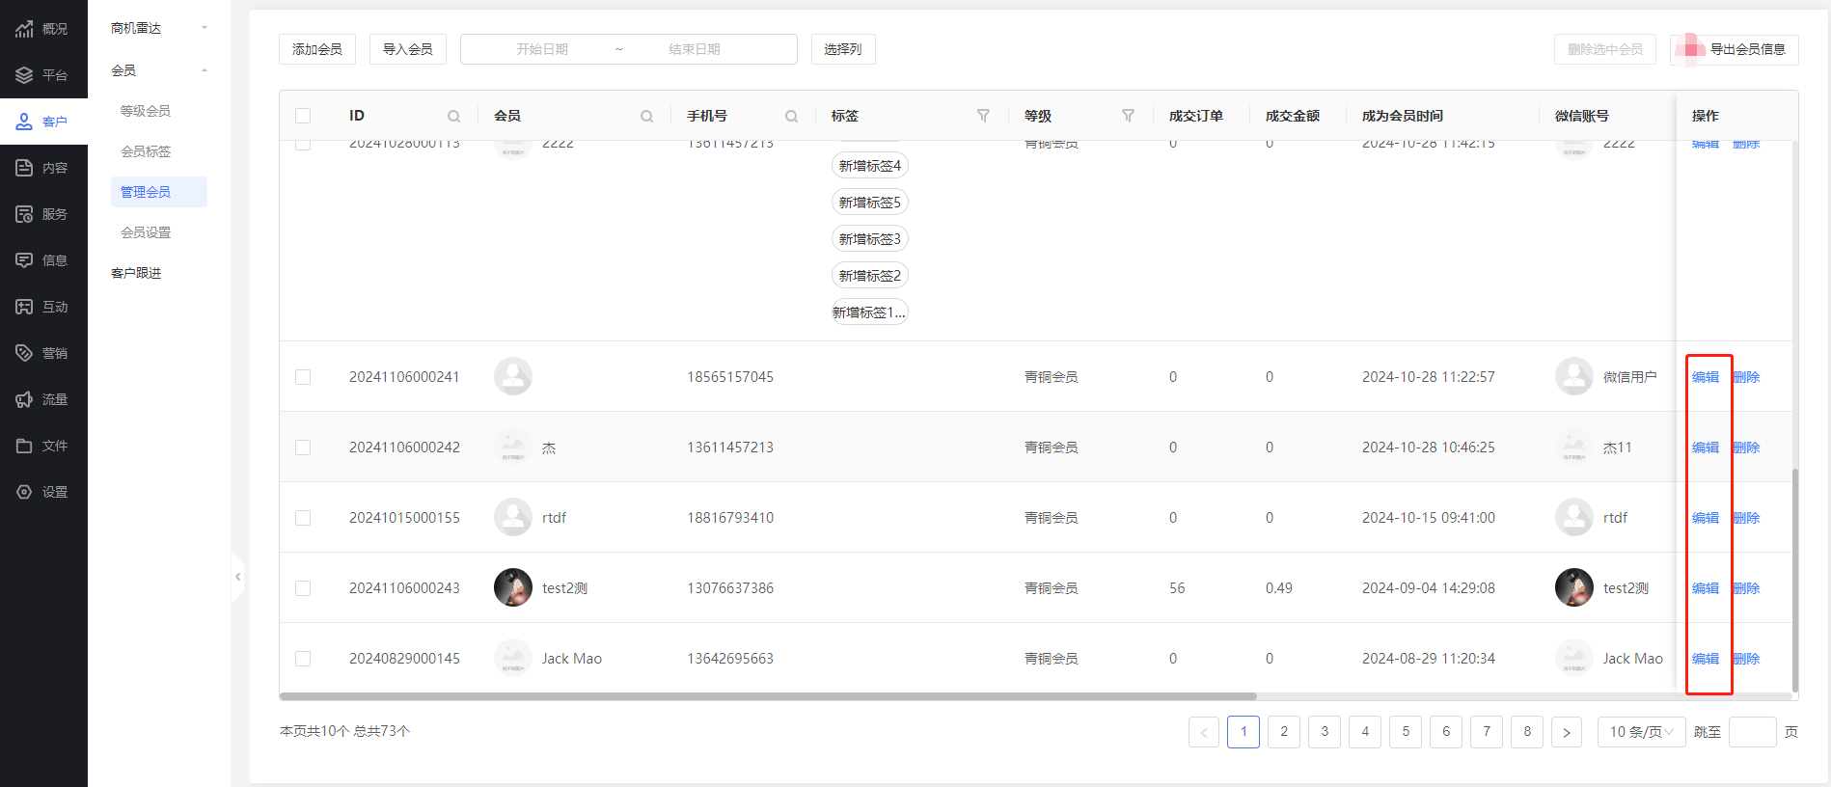Edit the rtdf member row
The height and width of the screenshot is (787, 1831).
[x=1706, y=518]
